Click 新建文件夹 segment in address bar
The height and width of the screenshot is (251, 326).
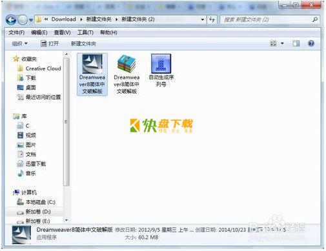[x=99, y=19]
